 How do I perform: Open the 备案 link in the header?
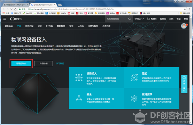tap(178, 19)
